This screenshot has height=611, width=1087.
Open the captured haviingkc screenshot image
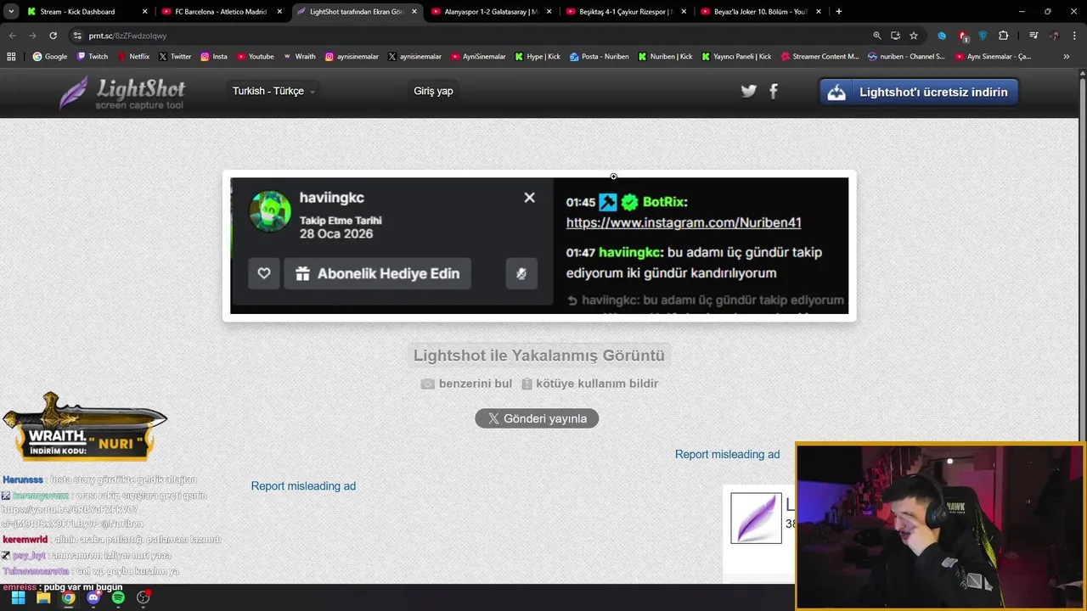click(x=539, y=245)
